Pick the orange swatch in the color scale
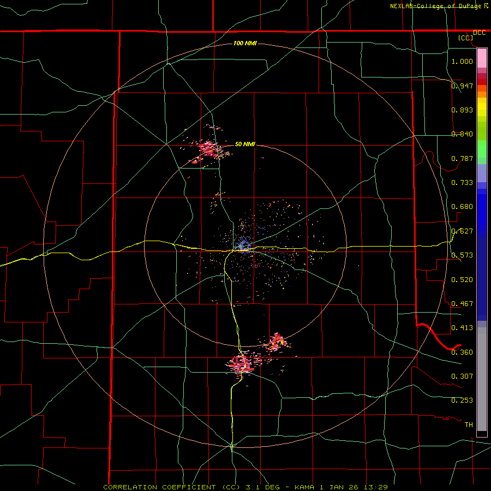 click(x=482, y=94)
